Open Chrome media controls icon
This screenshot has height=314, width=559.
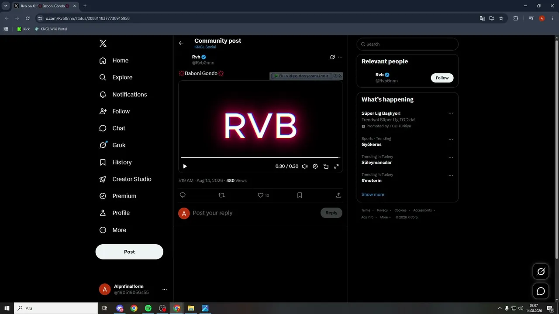click(x=531, y=18)
